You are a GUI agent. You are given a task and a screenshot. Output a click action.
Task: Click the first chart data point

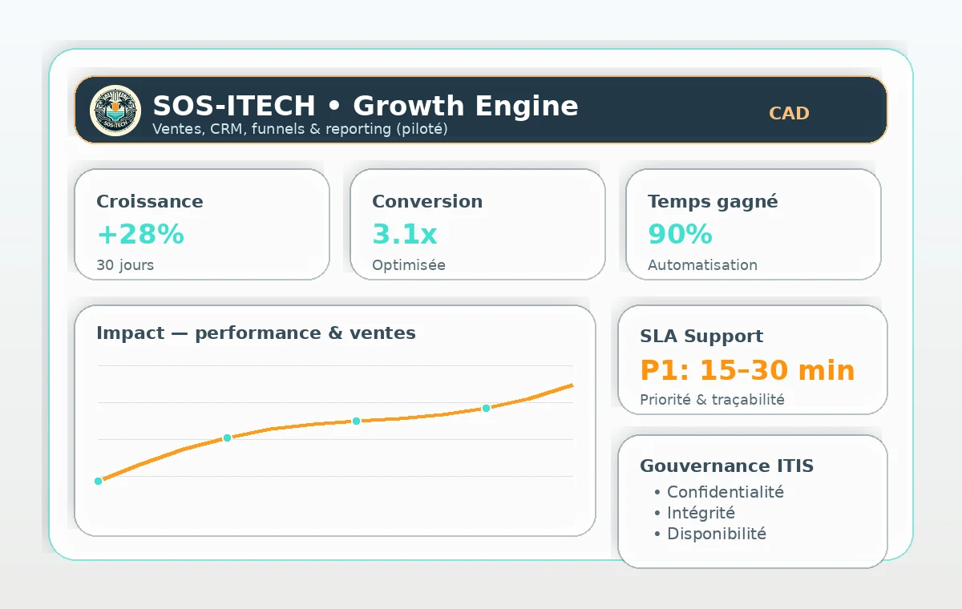click(99, 481)
